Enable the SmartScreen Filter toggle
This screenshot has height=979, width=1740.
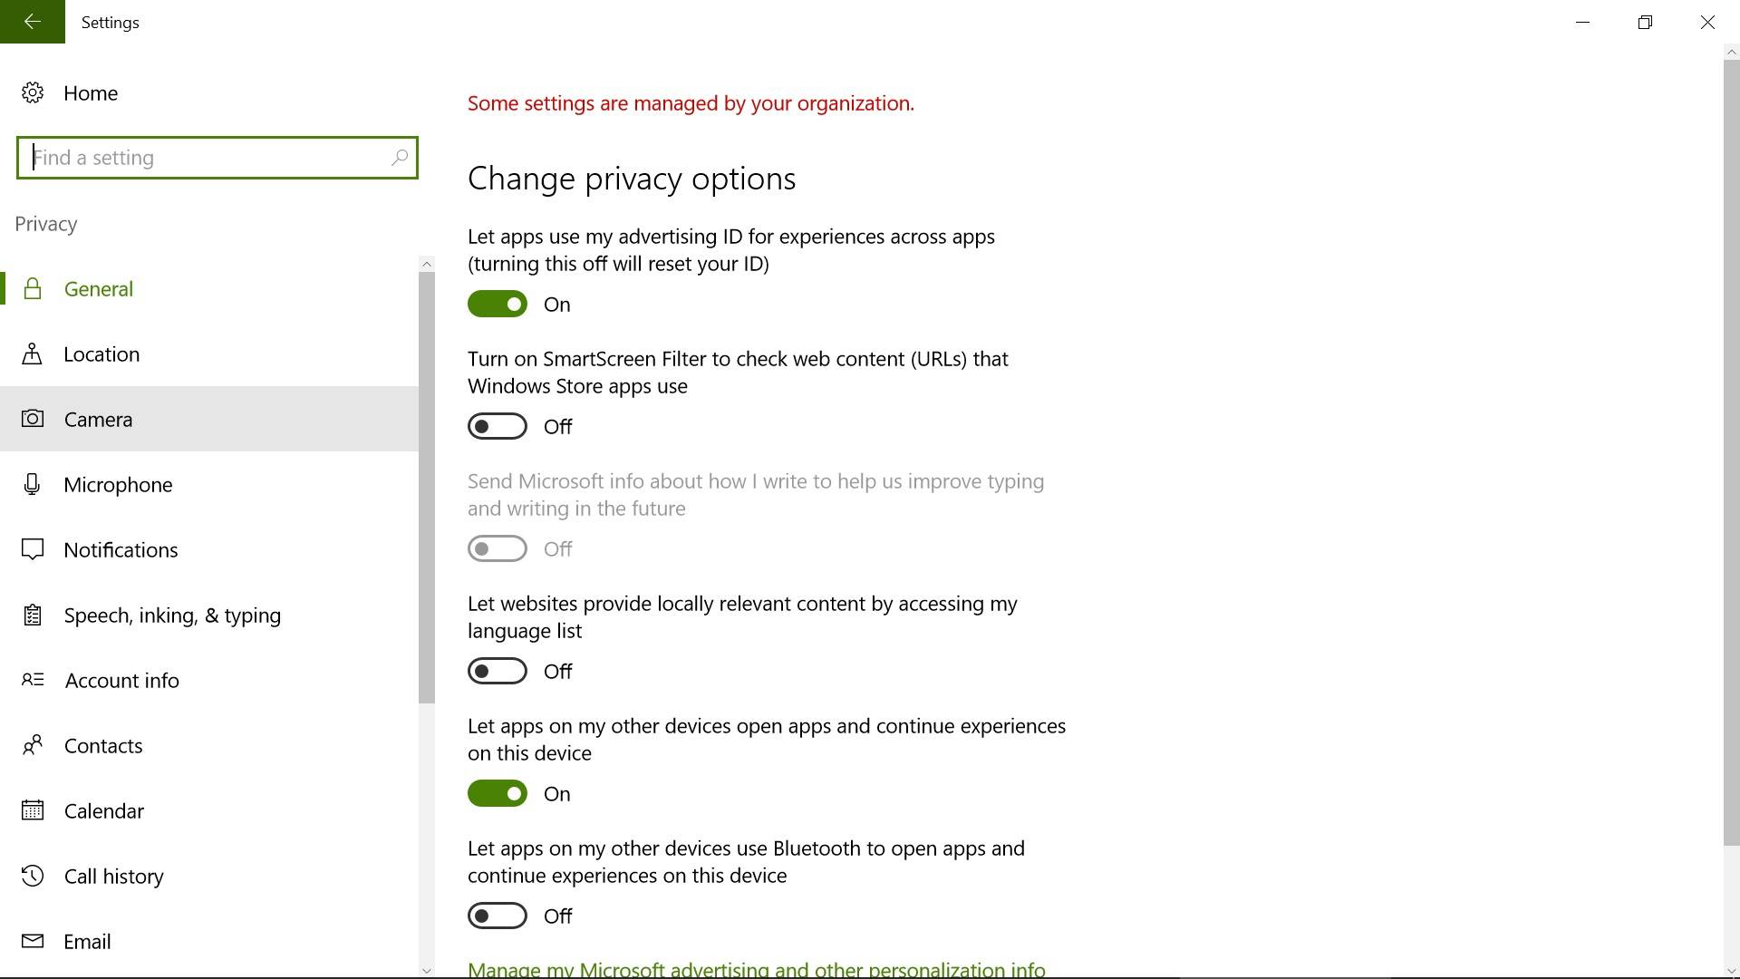click(498, 427)
